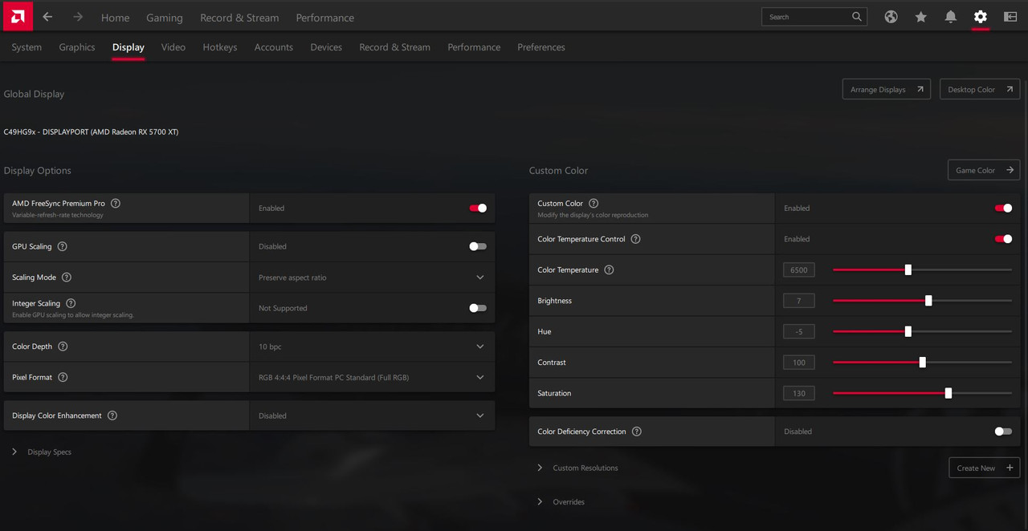Screen dimensions: 1028x531
Task: Click the AMD logo icon
Action: [x=17, y=16]
